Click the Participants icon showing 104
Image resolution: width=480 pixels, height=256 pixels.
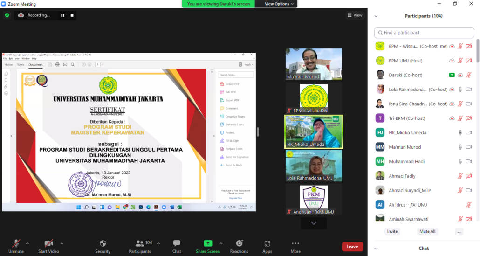coord(140,243)
